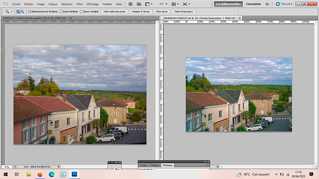Open the Image menu
Viewport: 319px width, 179px height.
point(41,4)
